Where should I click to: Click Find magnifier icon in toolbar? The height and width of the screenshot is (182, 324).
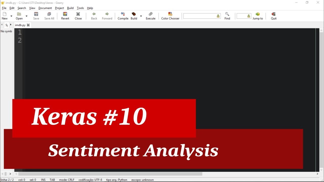(x=227, y=16)
